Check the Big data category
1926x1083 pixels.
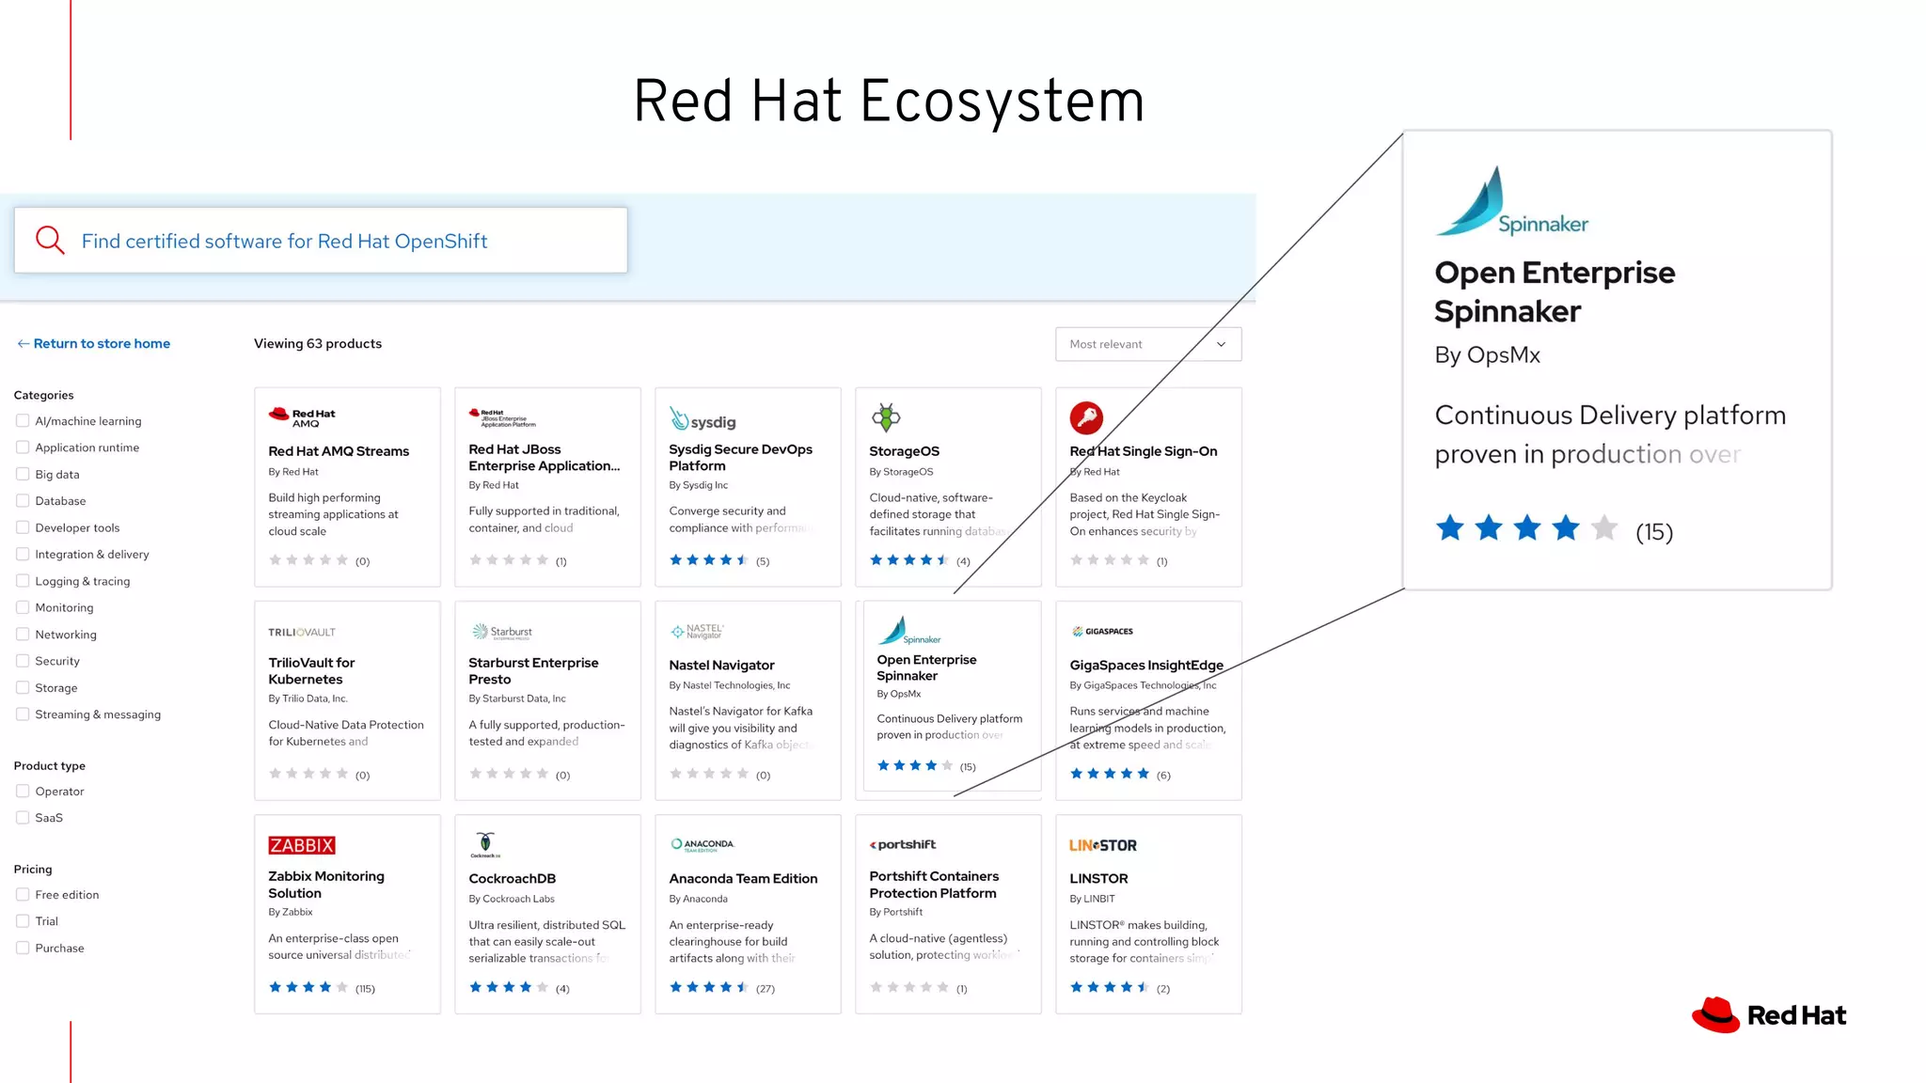click(23, 474)
